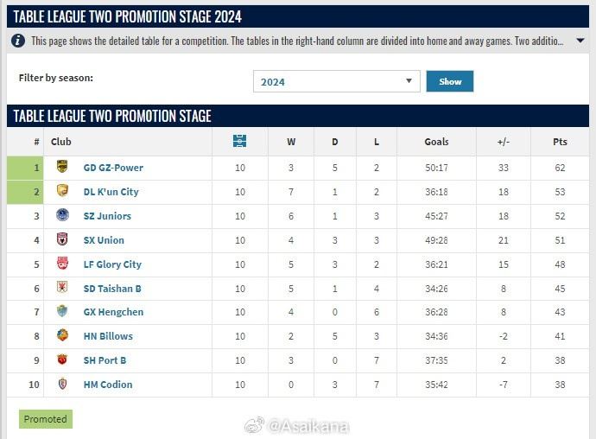This screenshot has height=439, width=596.
Task: Click the Pts column header
Action: point(560,142)
